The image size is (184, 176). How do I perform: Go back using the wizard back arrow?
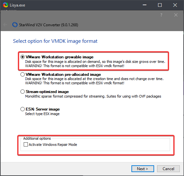pos(5,25)
